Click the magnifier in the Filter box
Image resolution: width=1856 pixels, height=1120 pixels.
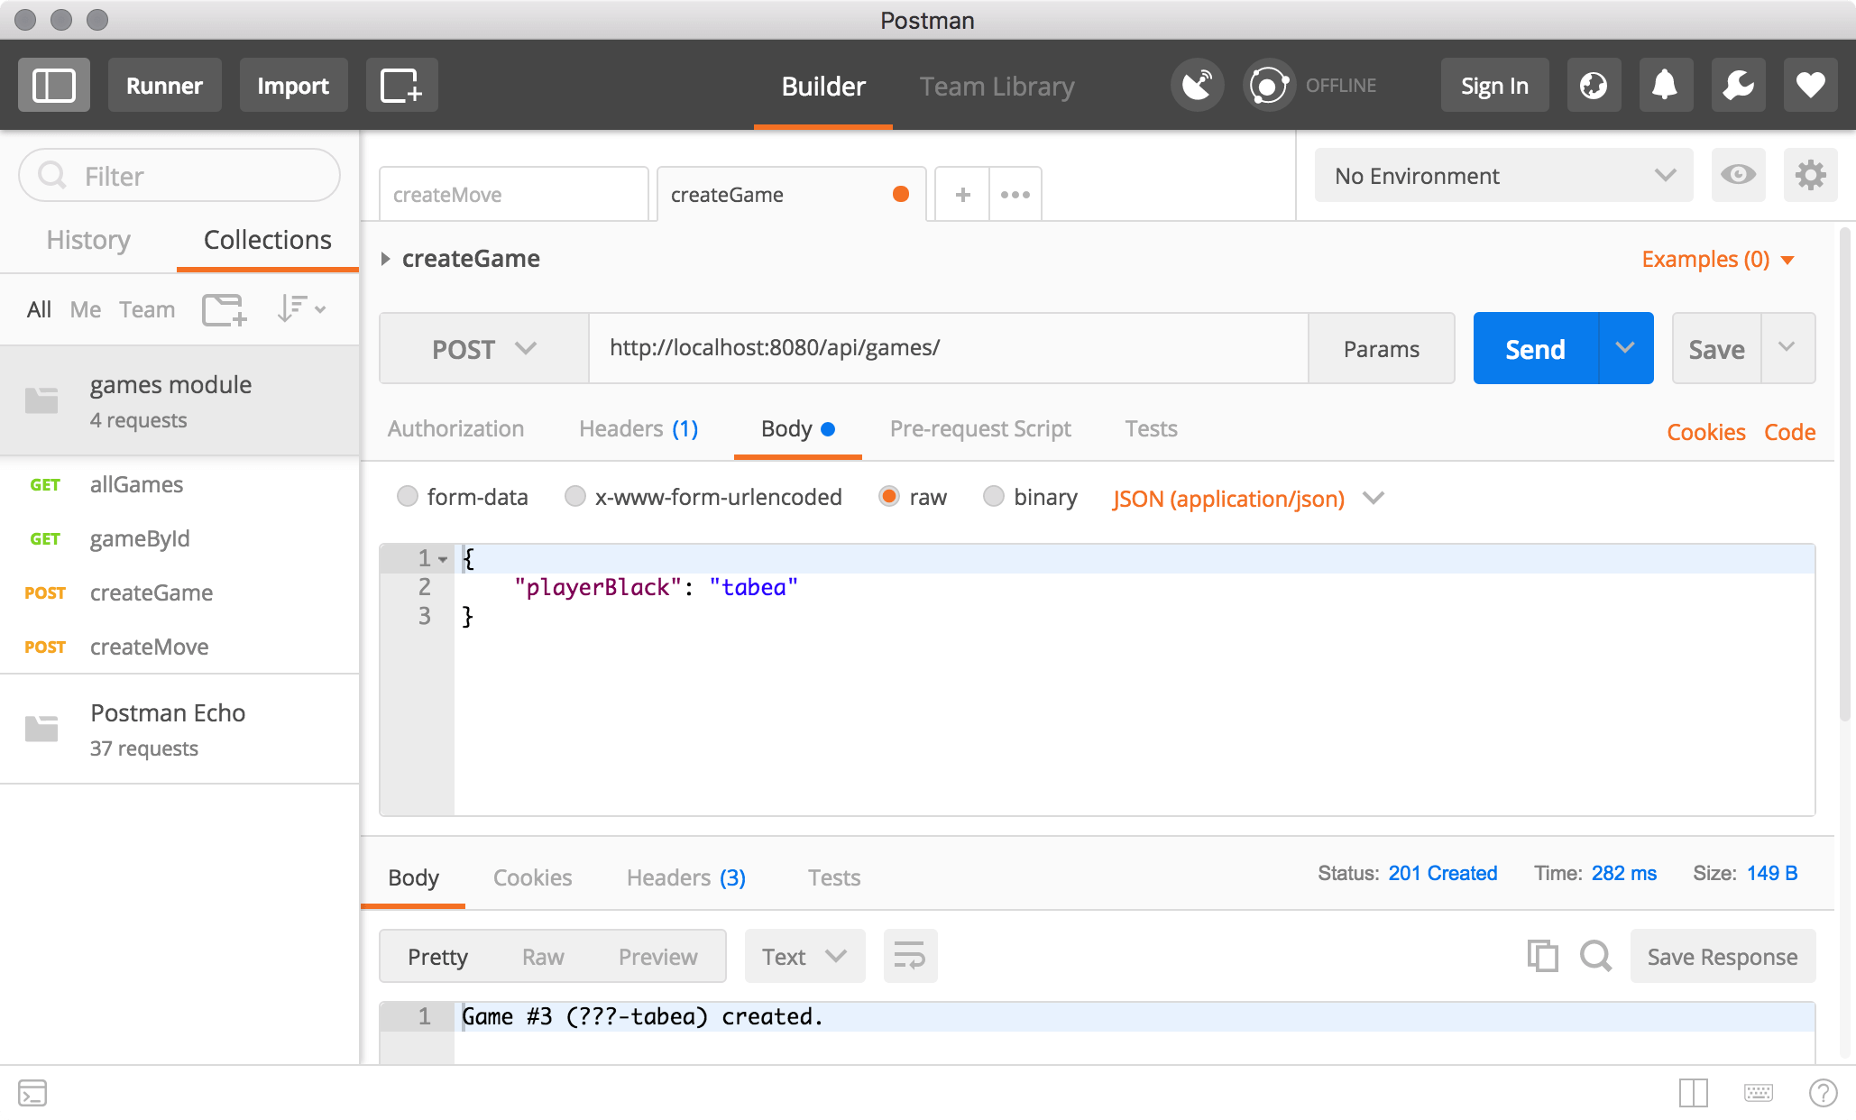click(52, 175)
